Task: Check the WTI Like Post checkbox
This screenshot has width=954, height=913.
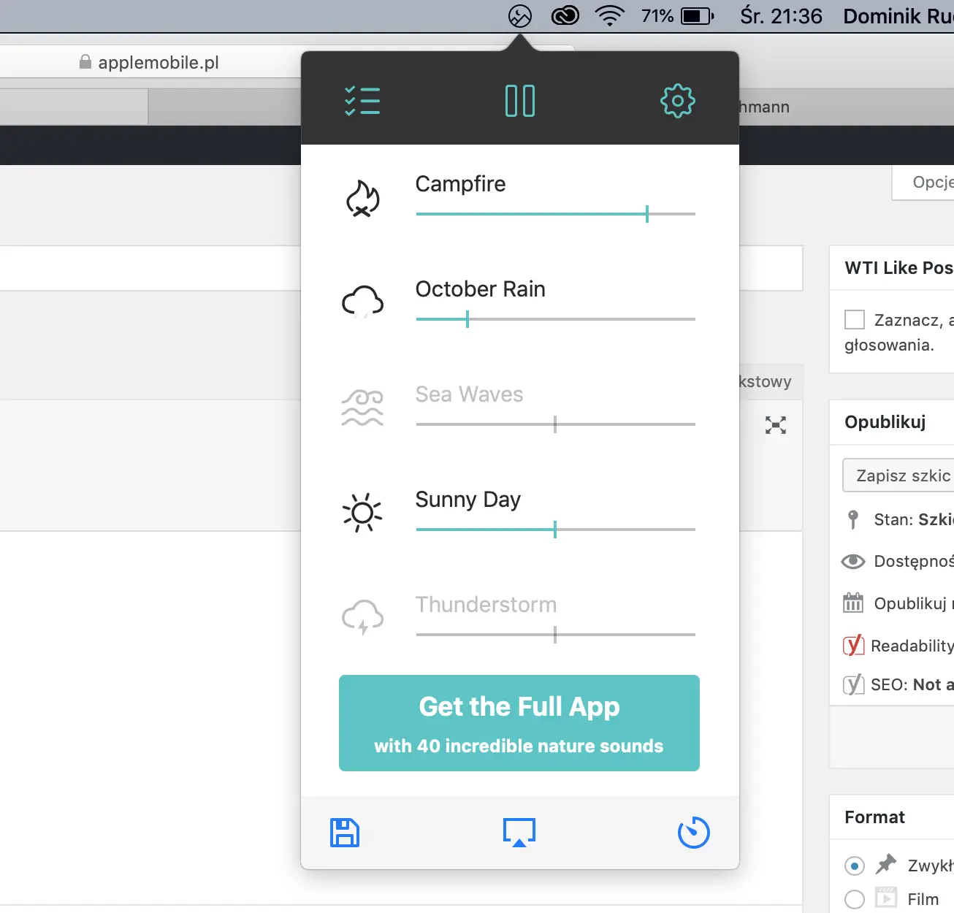Action: pos(855,320)
